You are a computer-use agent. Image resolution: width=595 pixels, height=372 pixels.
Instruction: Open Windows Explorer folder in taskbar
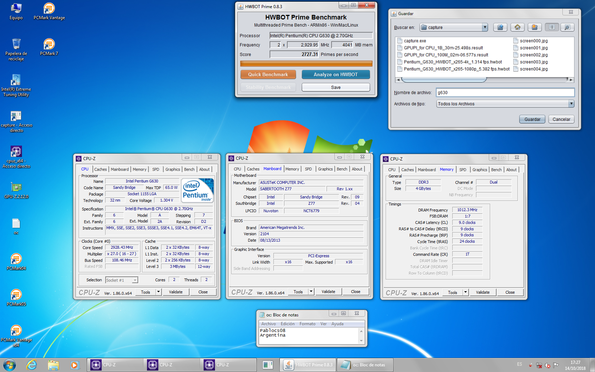[x=53, y=365]
